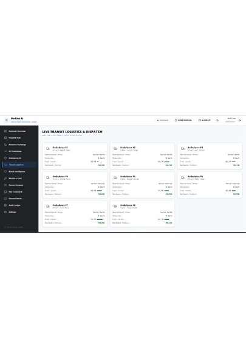Viewport: 246px width, 348px height.
Task: Click the "Ambulance #4" card title
Action: [60, 176]
